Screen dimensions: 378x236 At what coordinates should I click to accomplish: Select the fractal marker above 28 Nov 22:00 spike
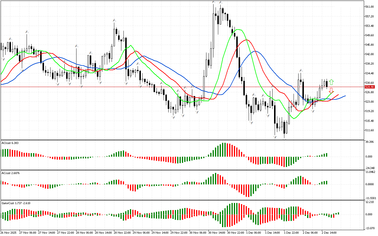(114, 20)
